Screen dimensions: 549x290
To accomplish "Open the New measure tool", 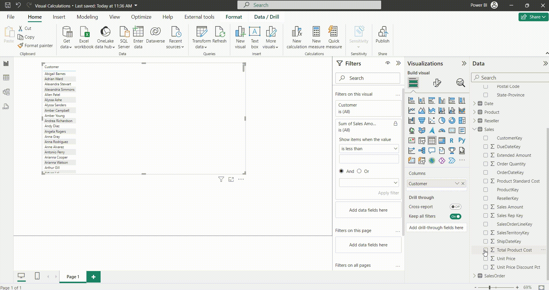I will 316,32.
